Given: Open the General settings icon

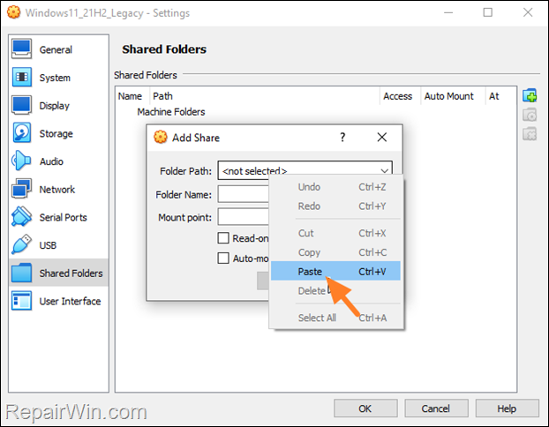Looking at the screenshot, I should 21,49.
